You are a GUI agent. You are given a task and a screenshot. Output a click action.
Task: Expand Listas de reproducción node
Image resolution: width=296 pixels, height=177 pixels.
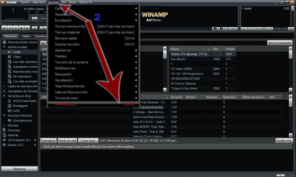pyautogui.click(x=4, y=86)
